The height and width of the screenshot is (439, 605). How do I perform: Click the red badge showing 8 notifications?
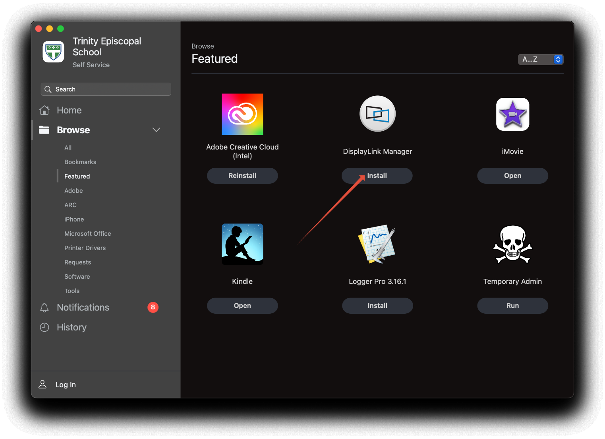click(153, 307)
